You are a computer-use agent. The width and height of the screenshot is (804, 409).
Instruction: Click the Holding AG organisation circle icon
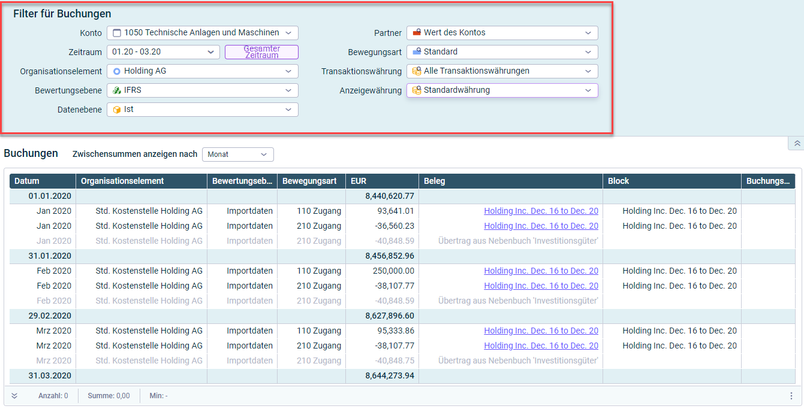pyautogui.click(x=117, y=71)
